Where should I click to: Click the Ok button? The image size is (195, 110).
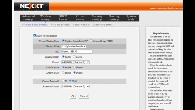[73, 96]
